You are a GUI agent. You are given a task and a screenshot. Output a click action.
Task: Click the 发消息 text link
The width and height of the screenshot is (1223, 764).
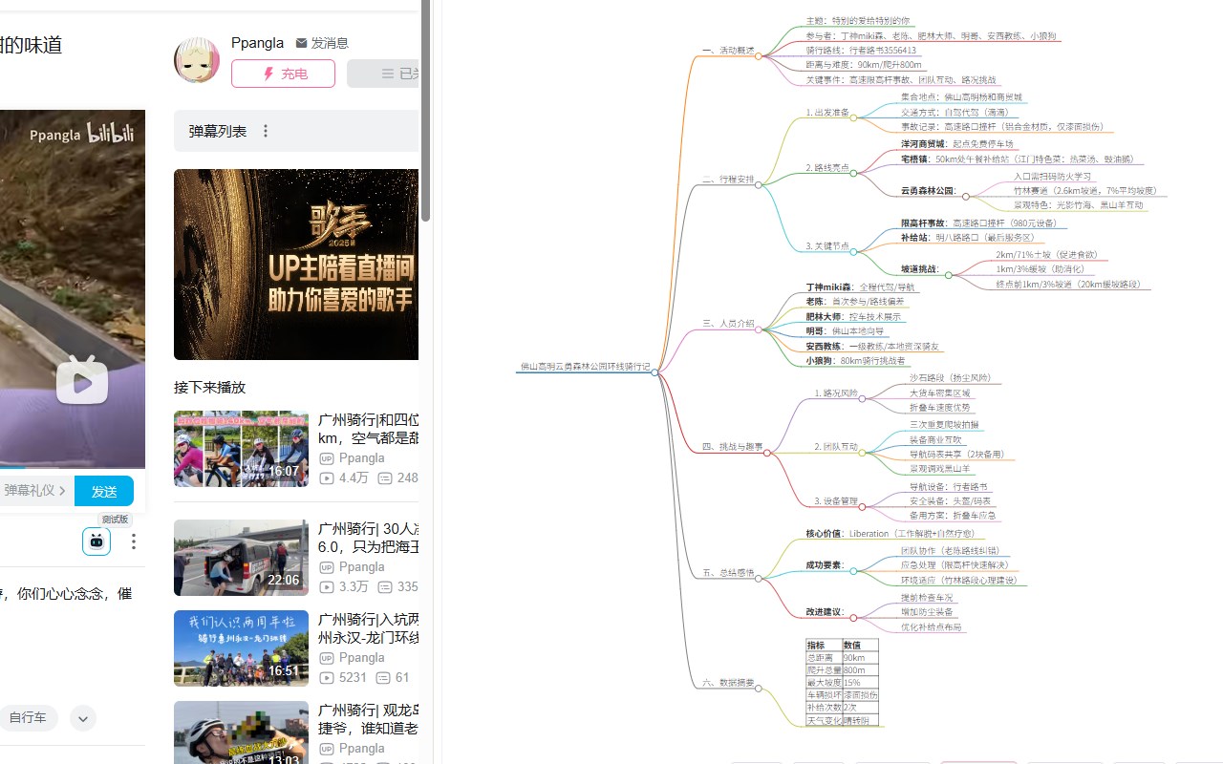tap(330, 43)
